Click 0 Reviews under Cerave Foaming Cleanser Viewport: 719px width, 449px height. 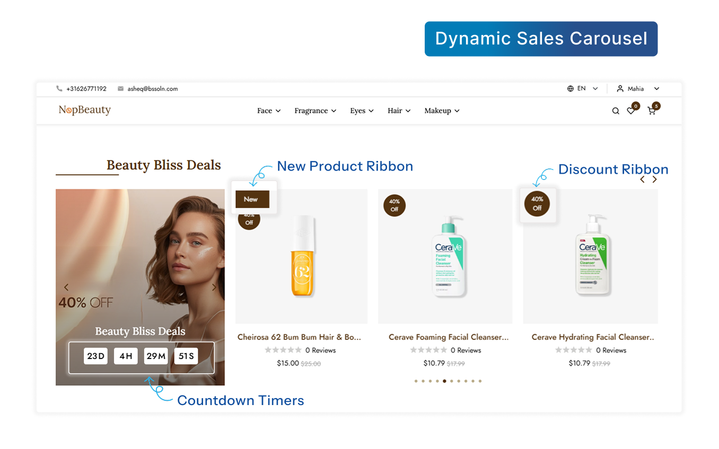(466, 350)
